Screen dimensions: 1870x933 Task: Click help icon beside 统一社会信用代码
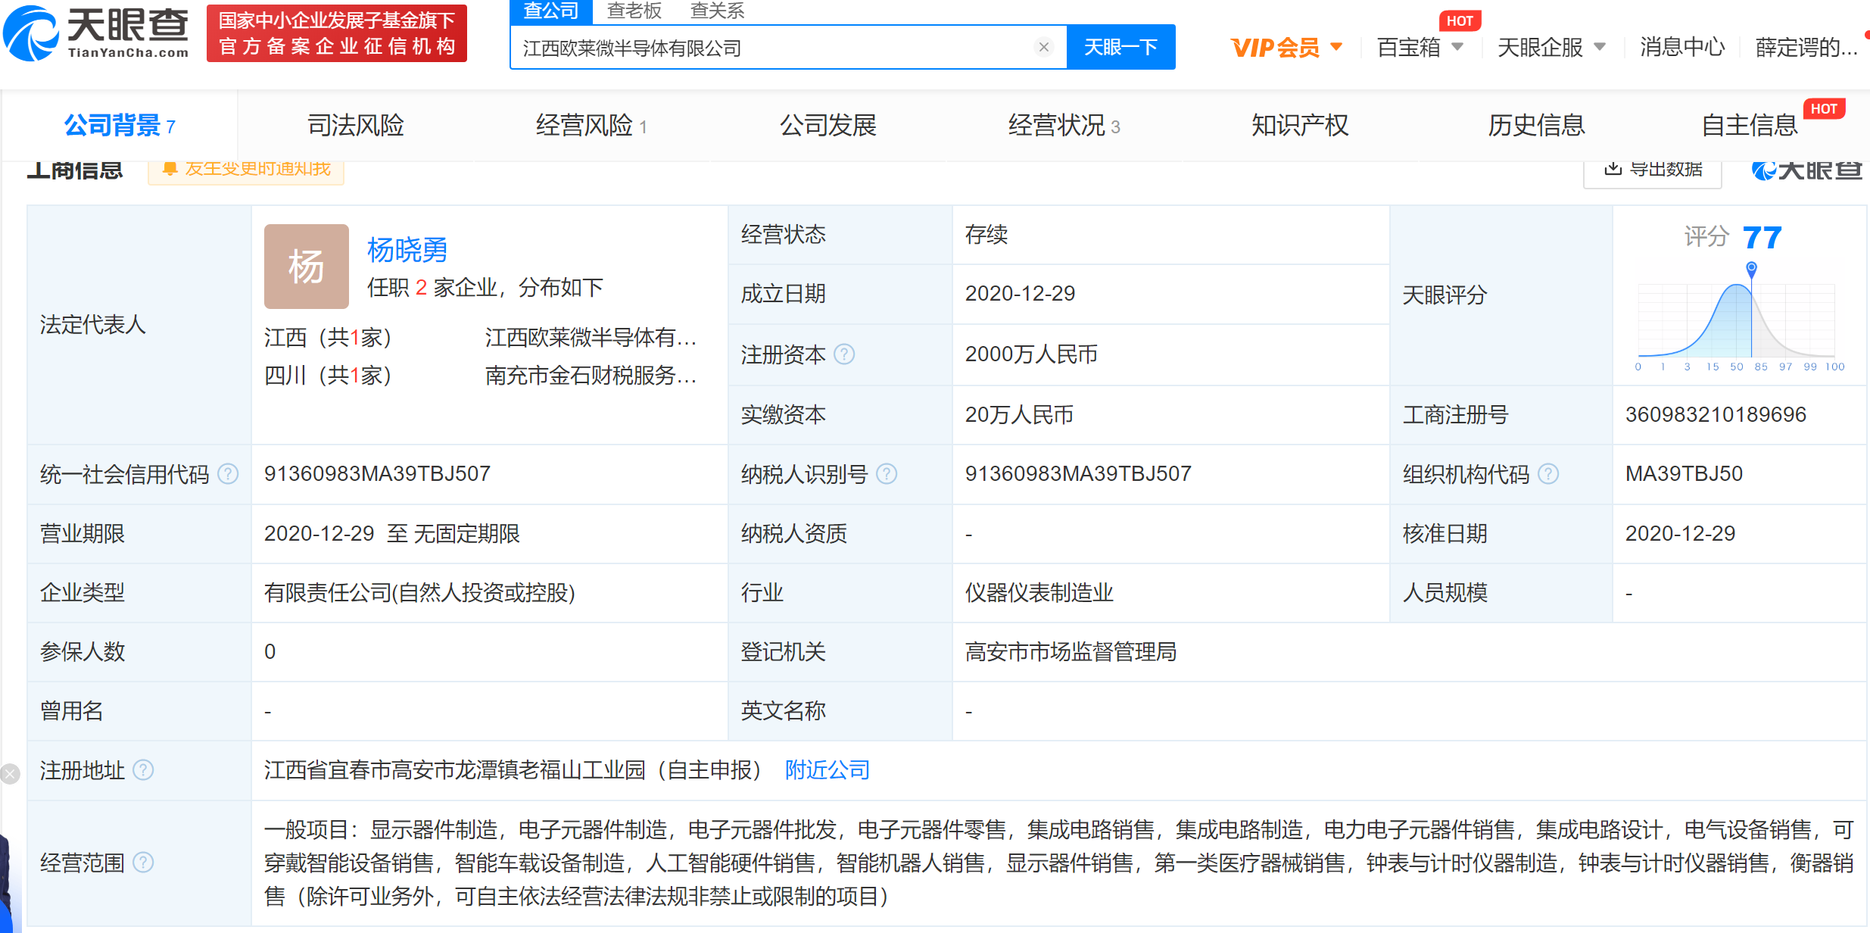(228, 474)
